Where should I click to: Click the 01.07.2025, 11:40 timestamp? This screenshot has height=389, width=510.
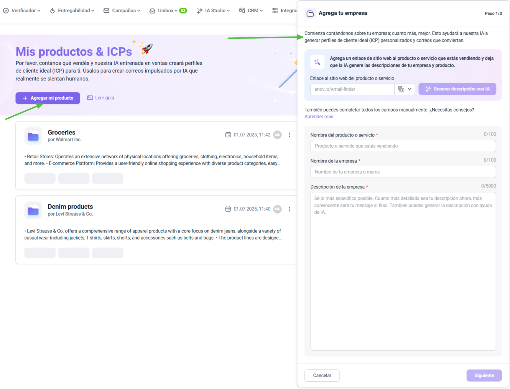[252, 209]
